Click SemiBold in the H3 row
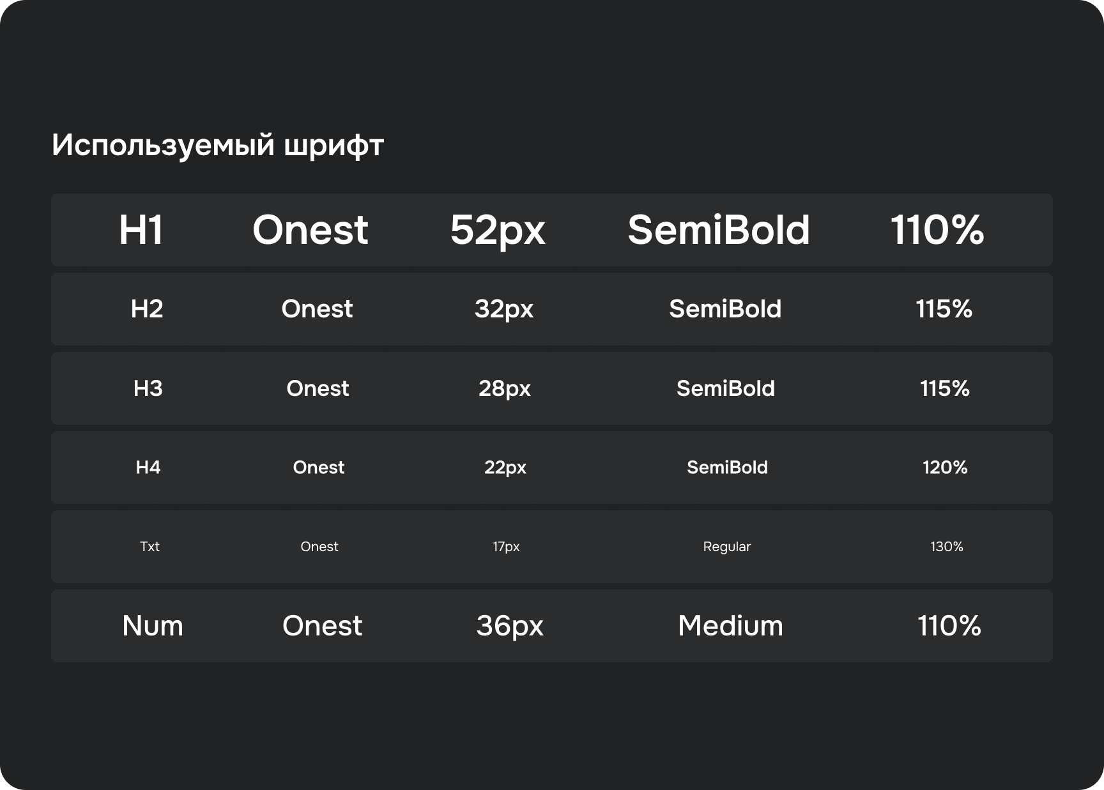This screenshot has width=1104, height=790. [726, 388]
